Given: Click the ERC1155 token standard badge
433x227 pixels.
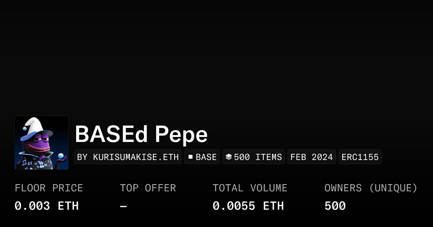Looking at the screenshot, I should pyautogui.click(x=360, y=157).
